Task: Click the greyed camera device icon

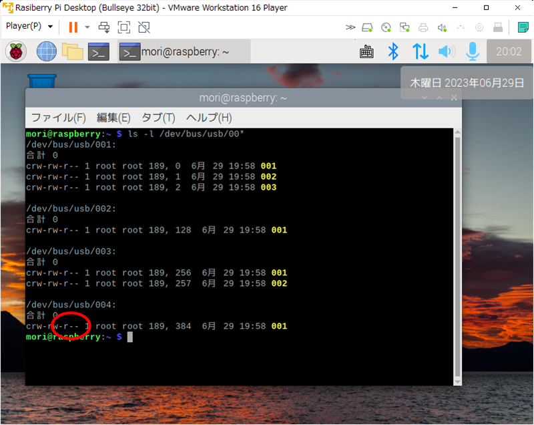Action: pyautogui.click(x=479, y=27)
